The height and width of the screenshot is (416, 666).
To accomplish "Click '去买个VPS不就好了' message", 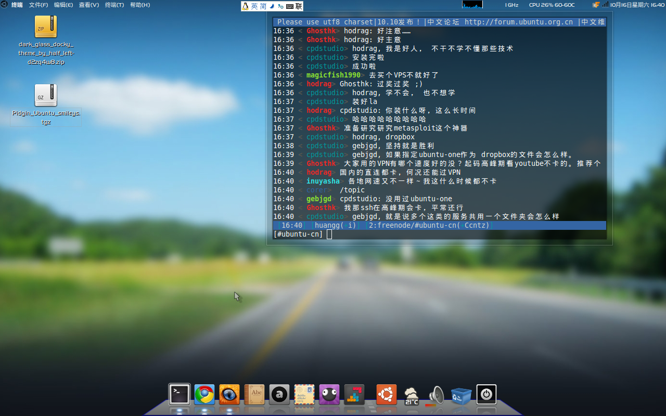I will click(x=404, y=75).
